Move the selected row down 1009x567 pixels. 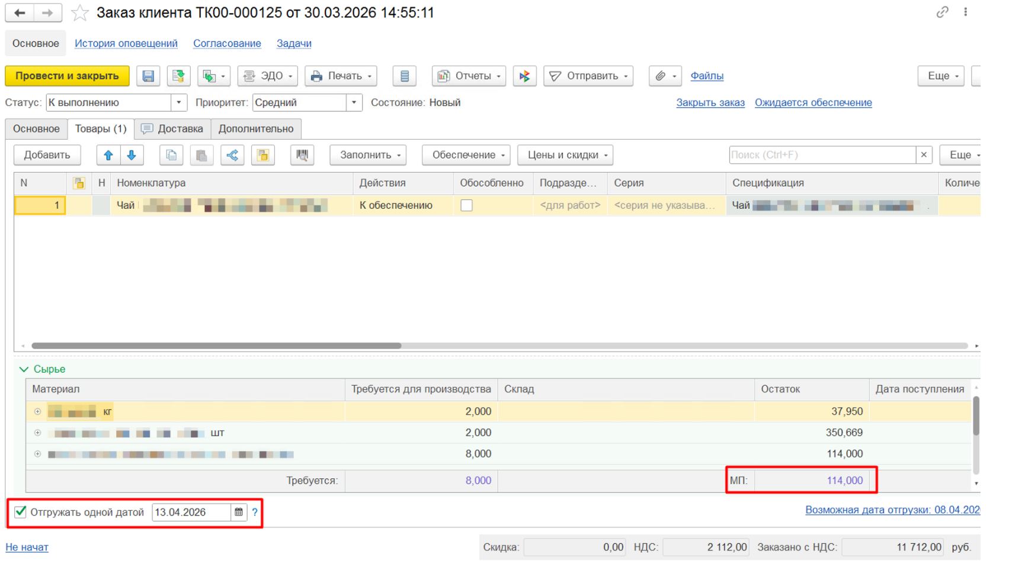132,155
